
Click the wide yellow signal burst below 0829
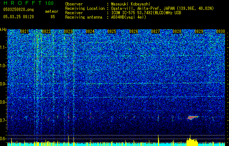pyautogui.click(x=192, y=142)
